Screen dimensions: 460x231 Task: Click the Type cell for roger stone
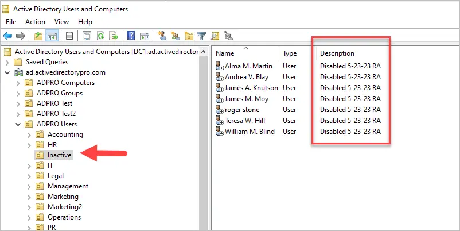point(289,110)
